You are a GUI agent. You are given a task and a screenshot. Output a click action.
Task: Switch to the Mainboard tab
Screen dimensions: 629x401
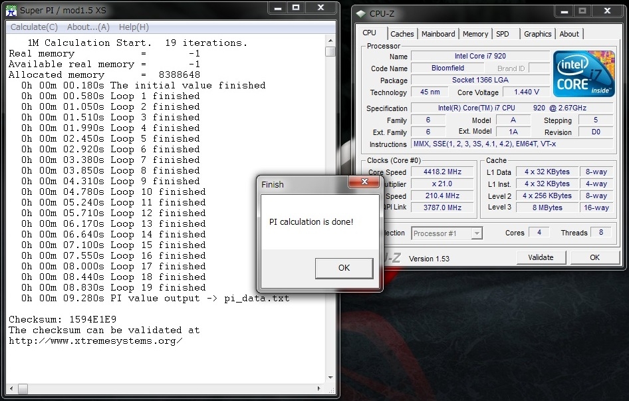coord(438,34)
